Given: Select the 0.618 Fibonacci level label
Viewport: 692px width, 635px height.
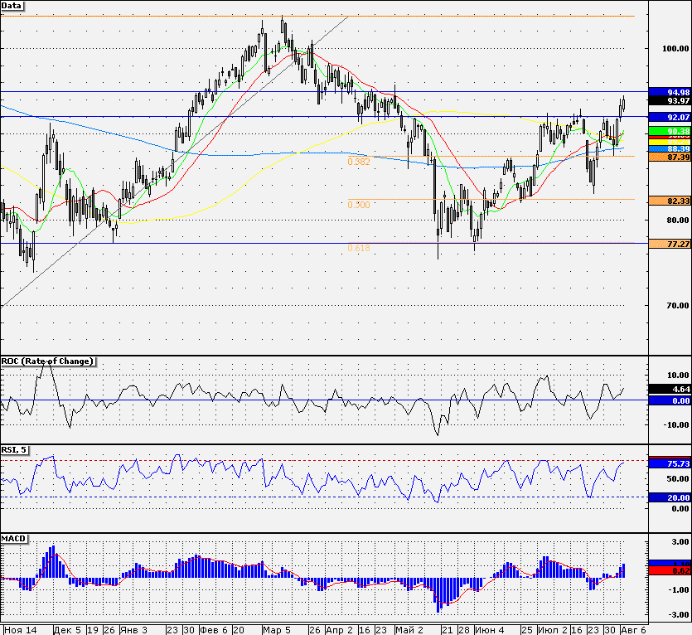Looking at the screenshot, I should coord(359,248).
